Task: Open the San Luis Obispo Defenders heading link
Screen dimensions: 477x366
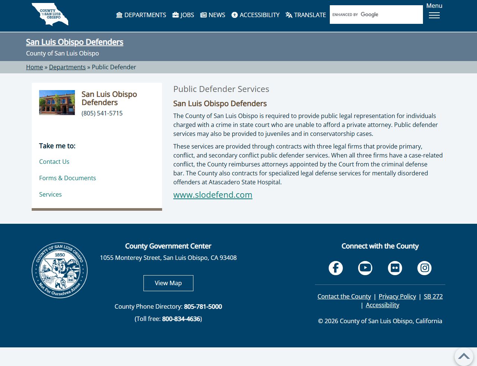Action: (x=75, y=42)
